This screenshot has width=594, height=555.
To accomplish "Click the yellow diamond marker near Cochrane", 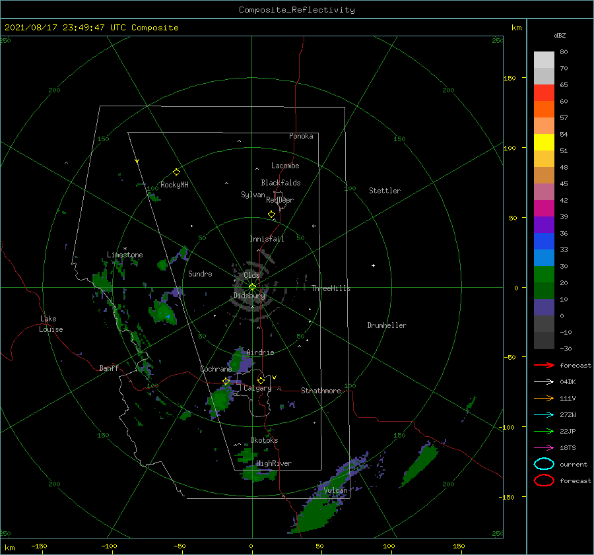I will click(226, 381).
